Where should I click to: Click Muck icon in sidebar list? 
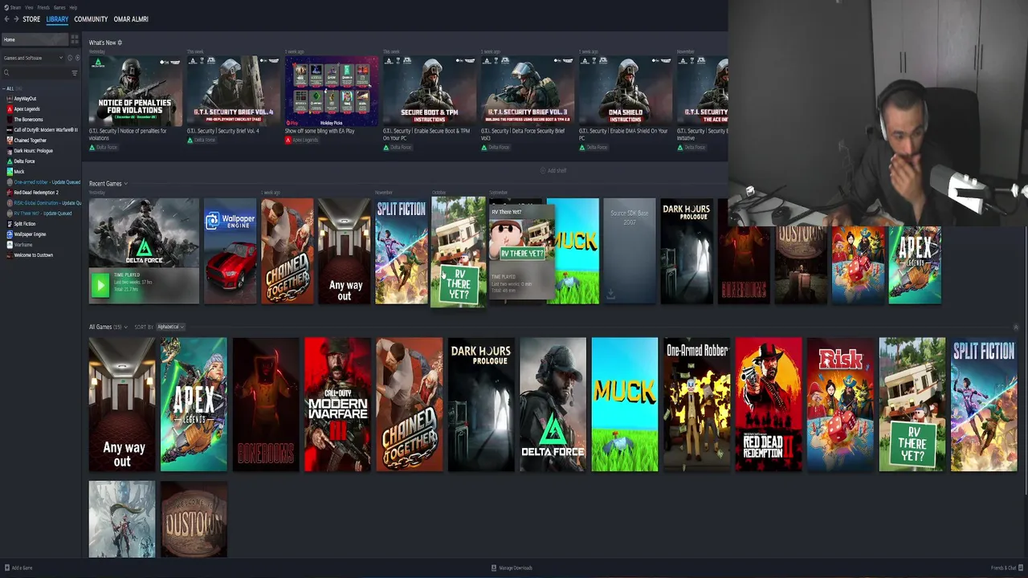(10, 172)
